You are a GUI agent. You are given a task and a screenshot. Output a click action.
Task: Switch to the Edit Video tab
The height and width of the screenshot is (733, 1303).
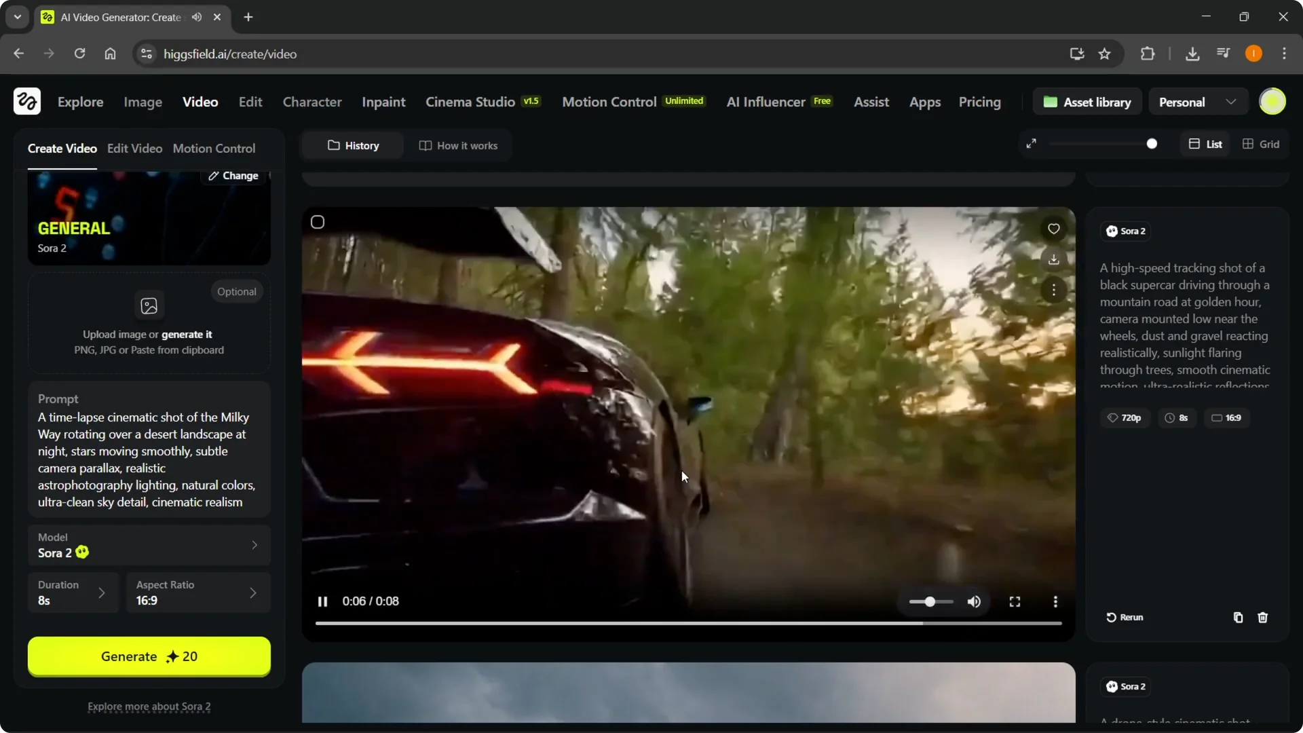[134, 149]
